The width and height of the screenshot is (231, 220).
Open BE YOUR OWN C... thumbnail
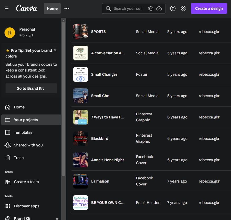tap(81, 203)
